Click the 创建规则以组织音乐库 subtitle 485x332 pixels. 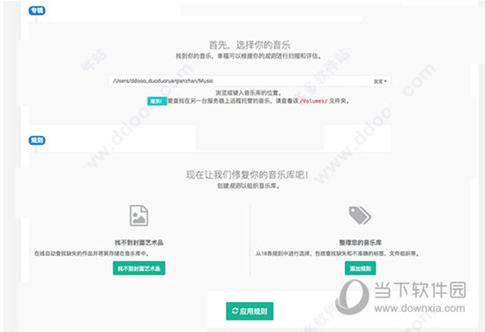(x=249, y=185)
